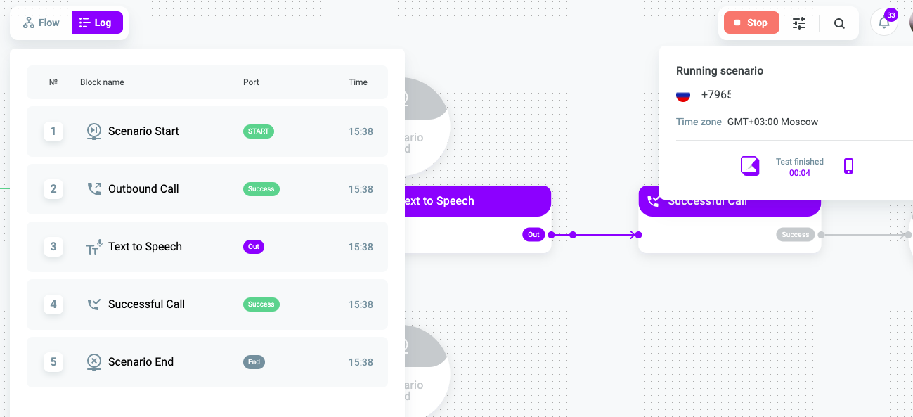
Task: Select log row 2 Outbound Call
Action: tap(207, 189)
